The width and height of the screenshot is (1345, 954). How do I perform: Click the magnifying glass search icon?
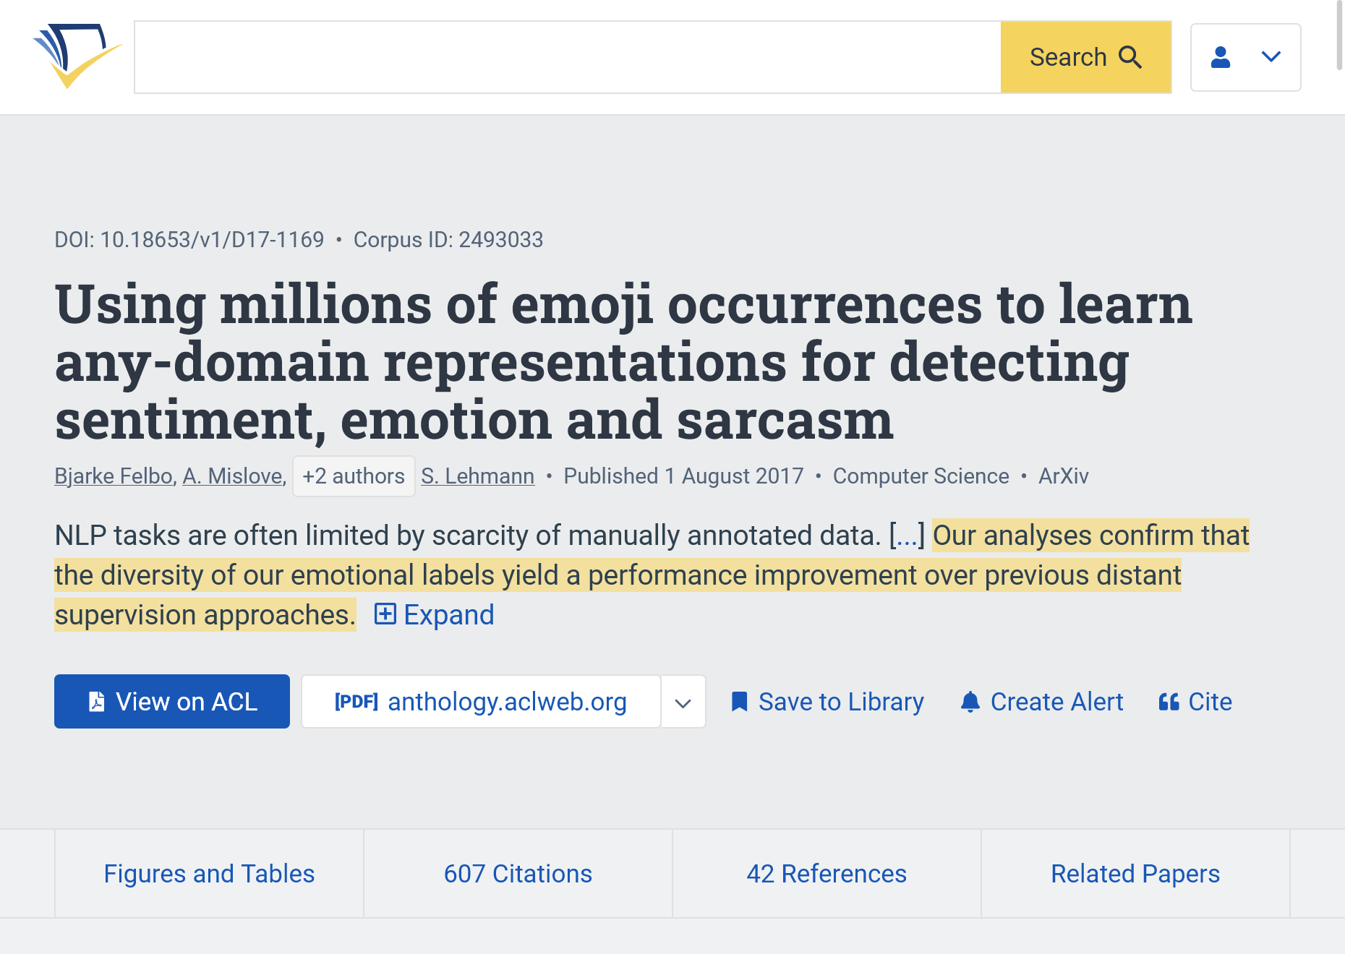click(1130, 57)
